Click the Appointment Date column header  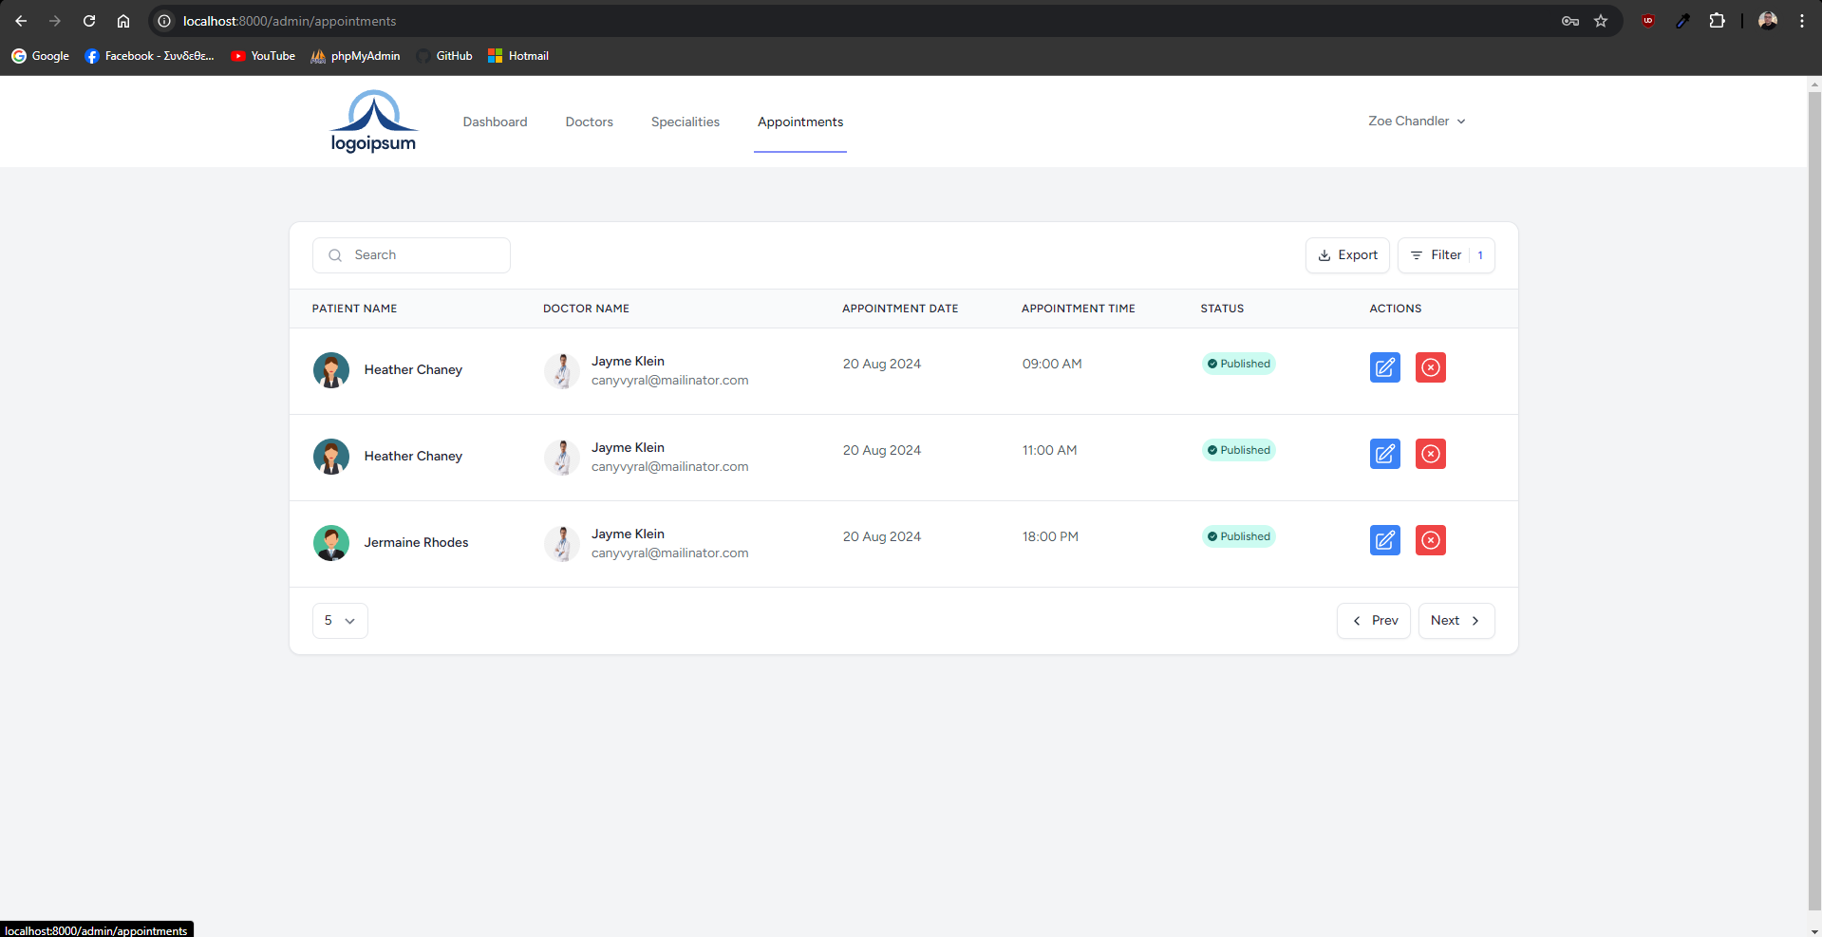[x=900, y=309]
